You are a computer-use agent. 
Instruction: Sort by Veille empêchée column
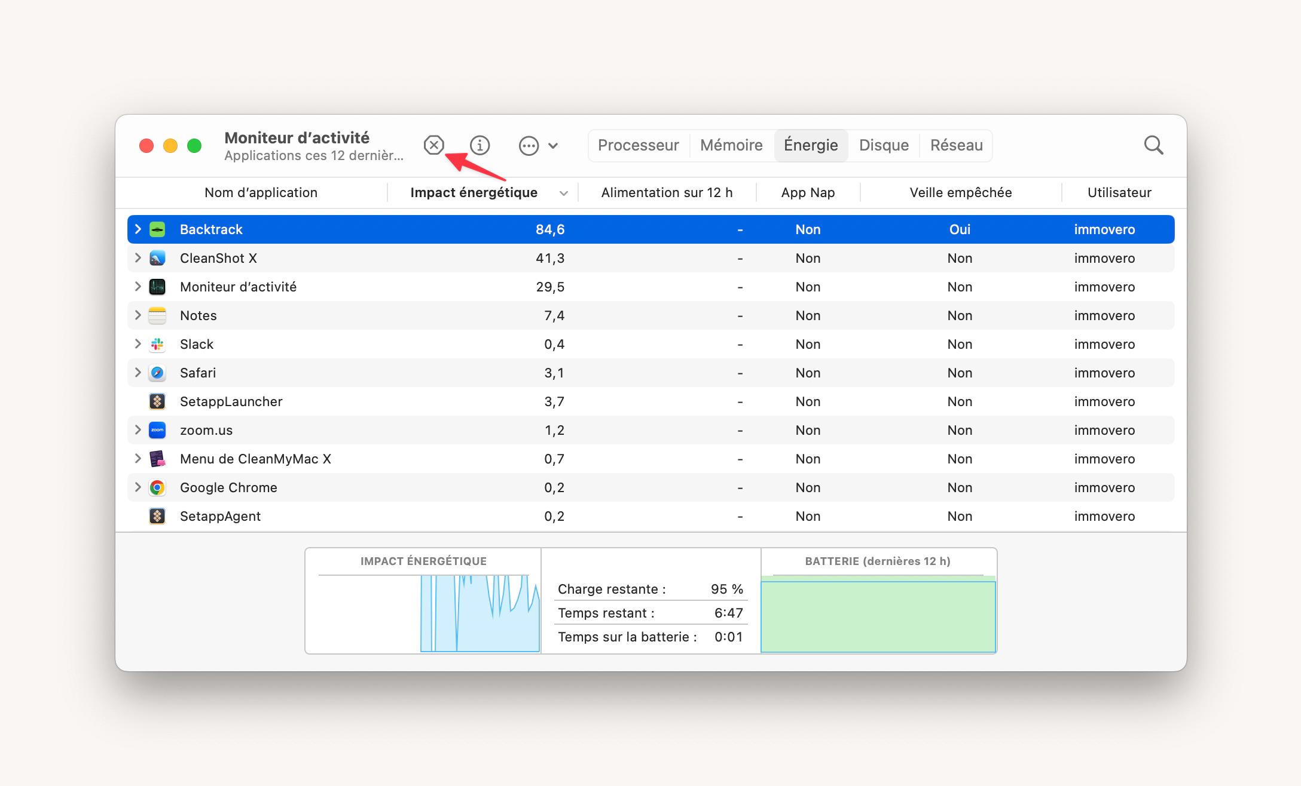pos(960,192)
